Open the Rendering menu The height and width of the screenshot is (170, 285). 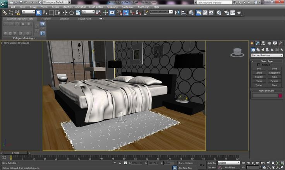[x=112, y=7]
